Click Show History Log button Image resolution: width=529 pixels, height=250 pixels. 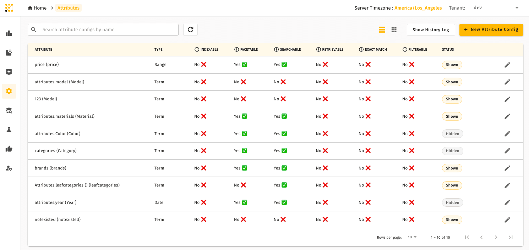tap(431, 30)
